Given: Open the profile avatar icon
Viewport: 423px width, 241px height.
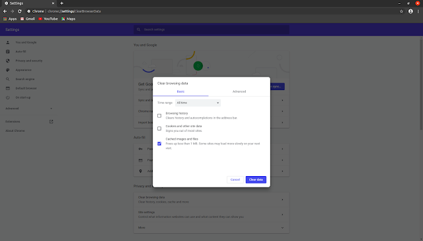Looking at the screenshot, I should (x=410, y=11).
